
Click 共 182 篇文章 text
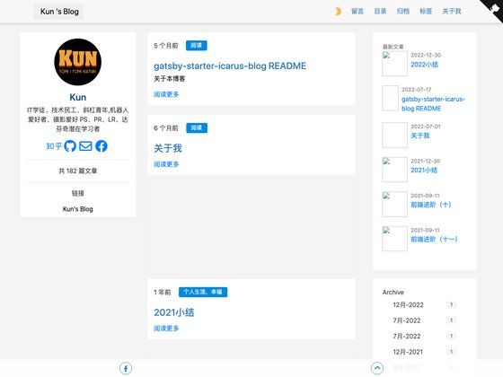77,171
